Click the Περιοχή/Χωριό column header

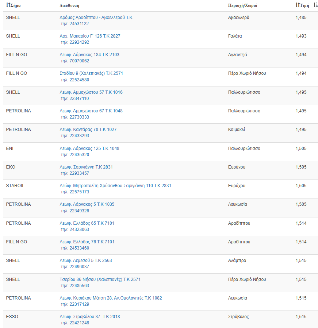[x=242, y=6]
